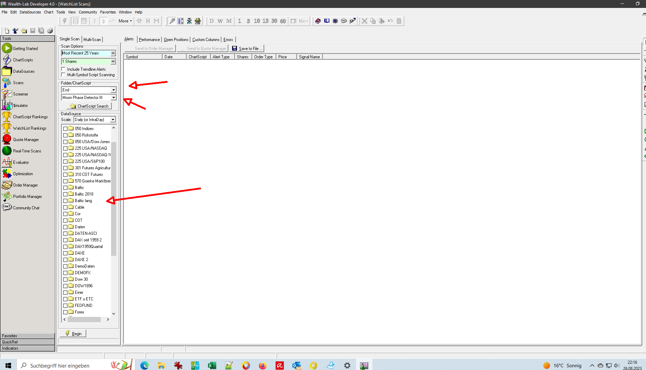
Task: Open the End folder dropdown
Action: 113,90
